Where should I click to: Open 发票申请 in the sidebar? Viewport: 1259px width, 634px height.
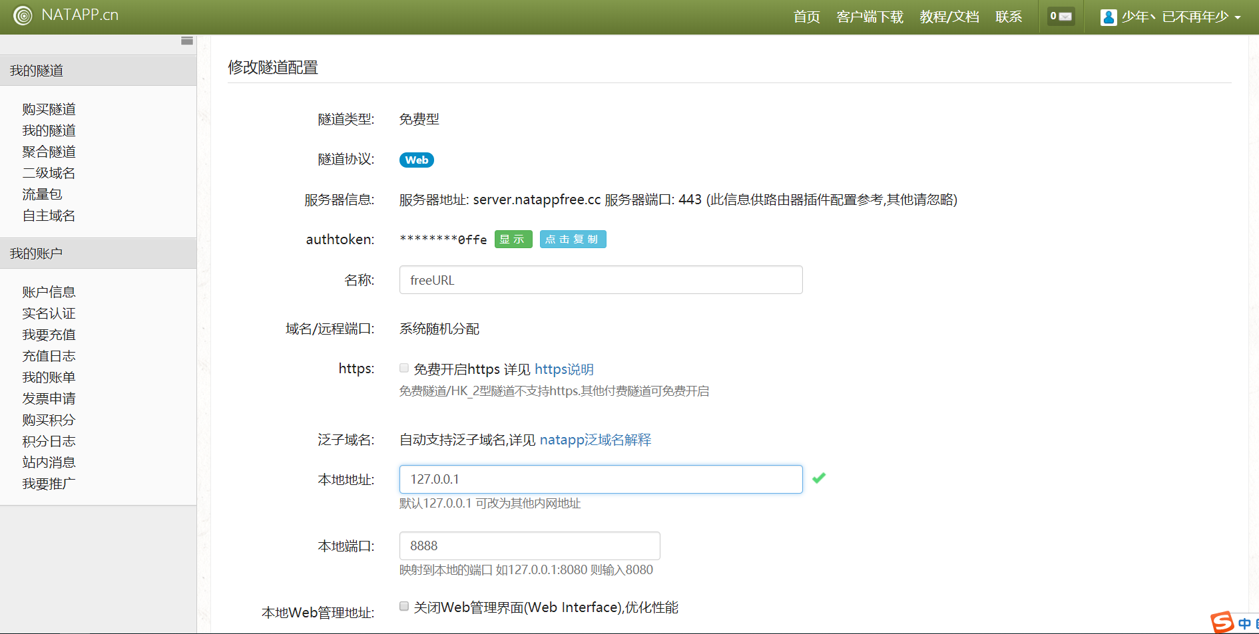coord(49,398)
